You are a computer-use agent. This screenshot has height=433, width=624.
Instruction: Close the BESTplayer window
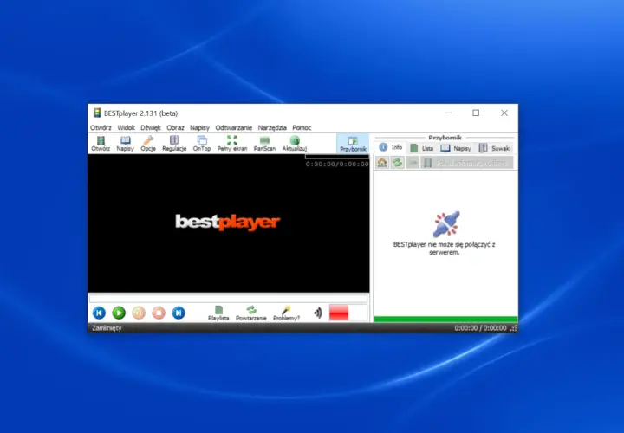(x=504, y=113)
